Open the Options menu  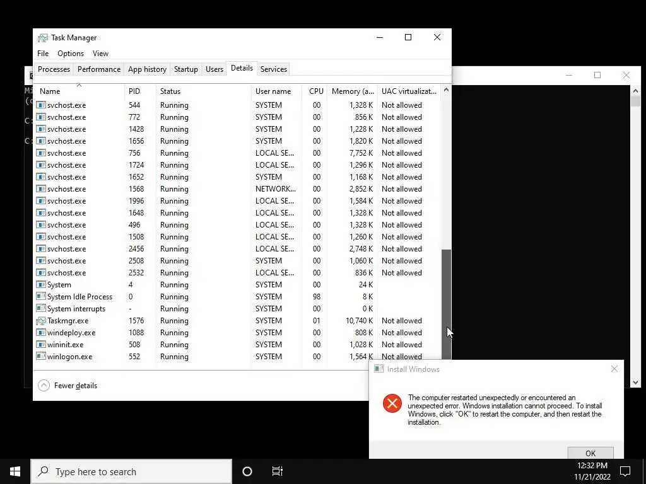pos(71,54)
